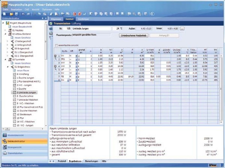225x168 pixels.
Task: Toggle the green Transmission checkbox
Action: point(51,23)
